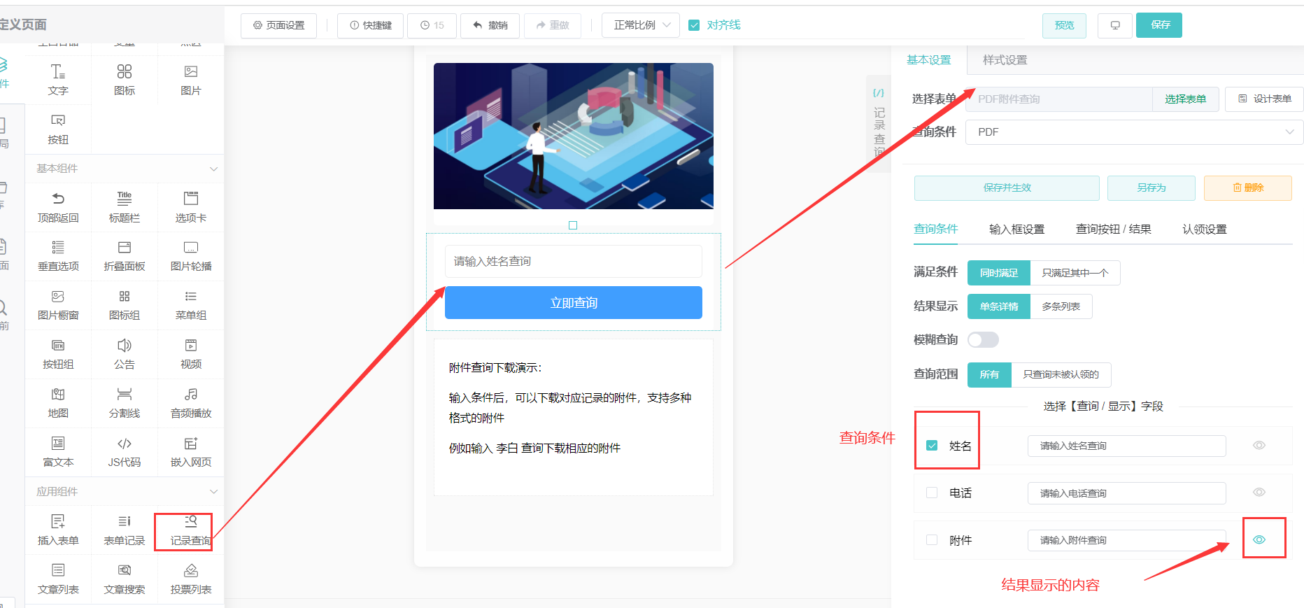Toggle eye visibility for 附件 row
The image size is (1304, 608).
pyautogui.click(x=1259, y=539)
